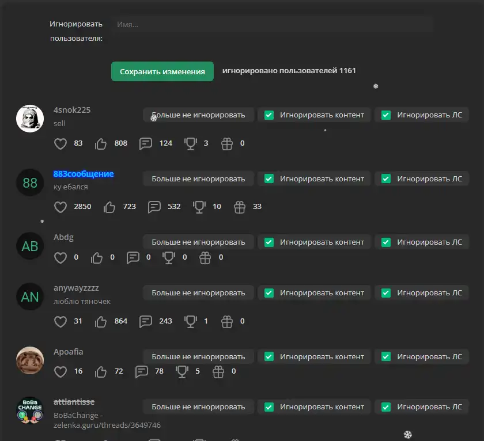484x441 pixels.
Task: Click the trophy icon in anywayzzzz's stats
Action: click(191, 322)
